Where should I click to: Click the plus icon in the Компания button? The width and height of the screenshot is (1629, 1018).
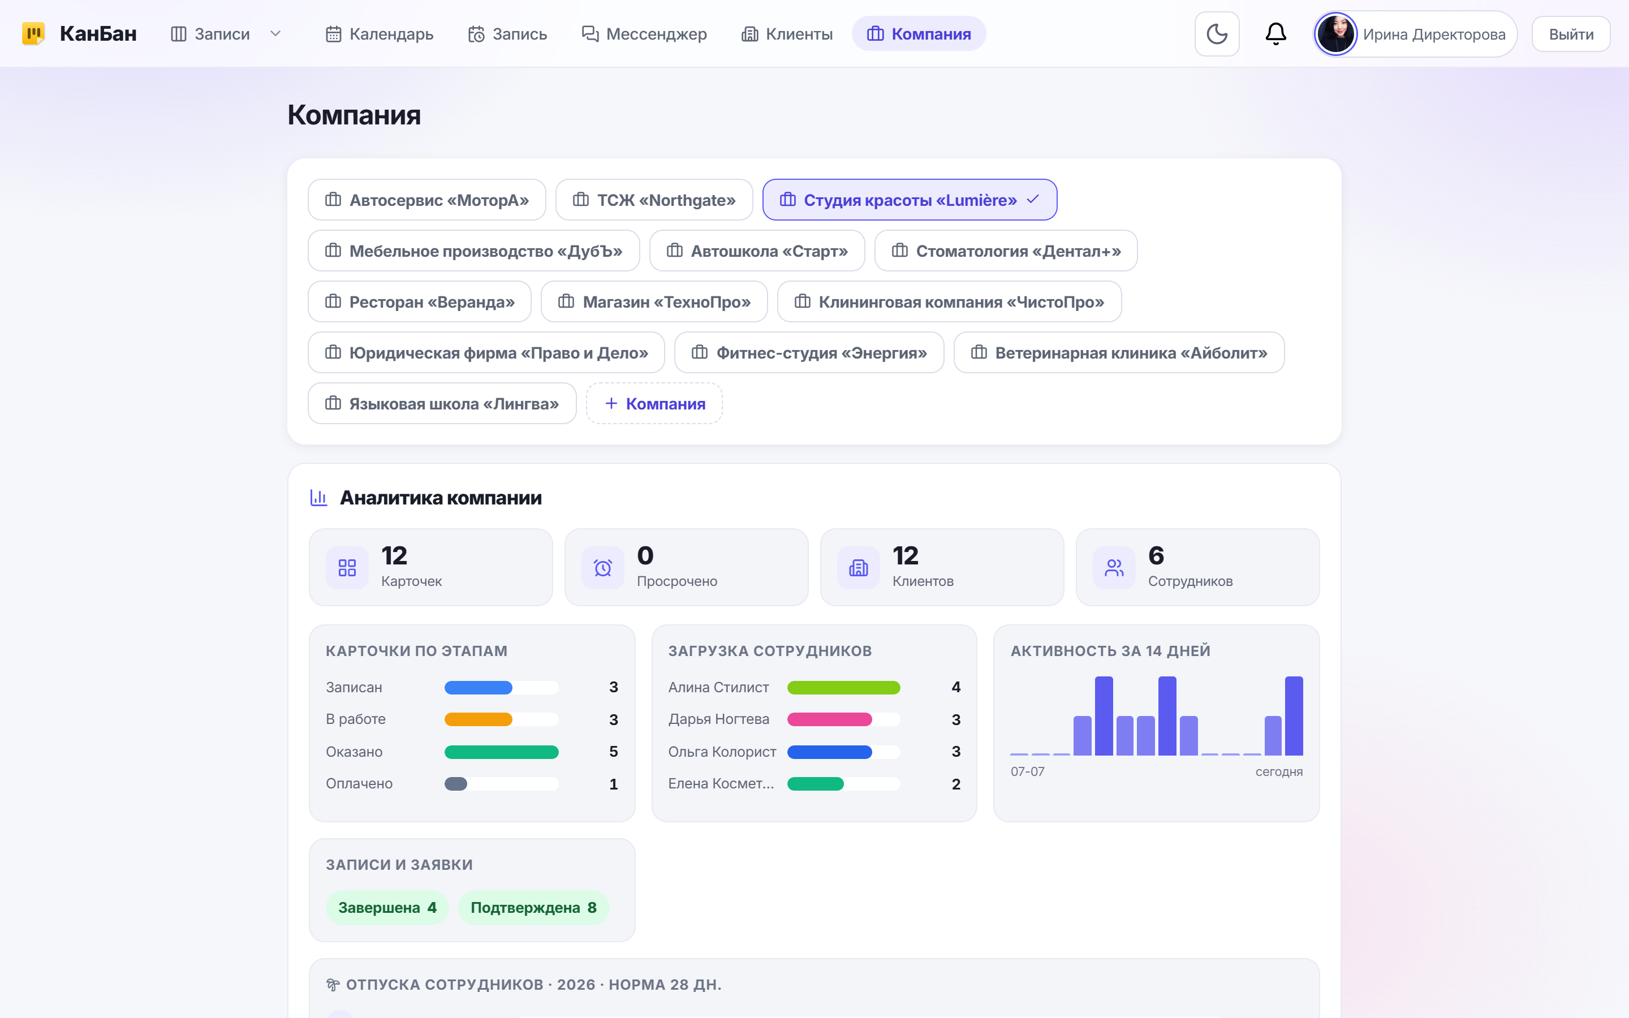pos(610,403)
